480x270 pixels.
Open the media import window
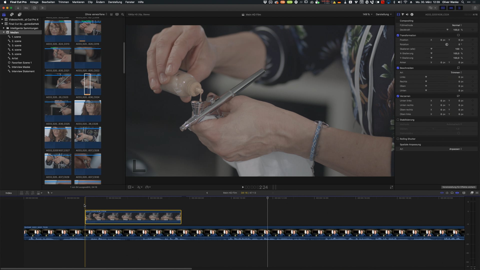pyautogui.click(x=18, y=8)
